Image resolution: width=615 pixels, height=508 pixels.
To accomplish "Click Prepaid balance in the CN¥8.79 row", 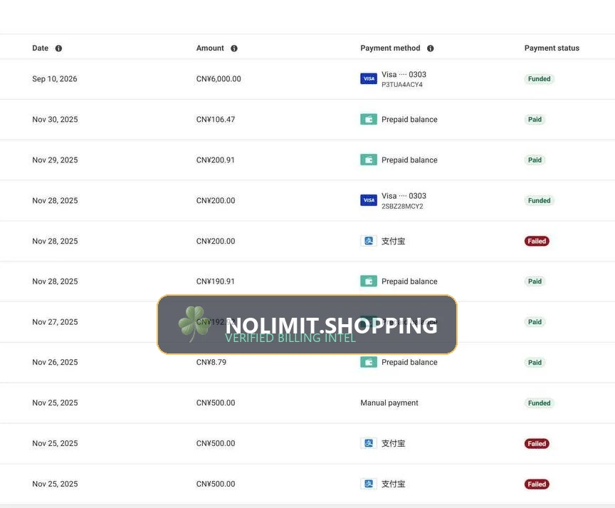I will 409,362.
